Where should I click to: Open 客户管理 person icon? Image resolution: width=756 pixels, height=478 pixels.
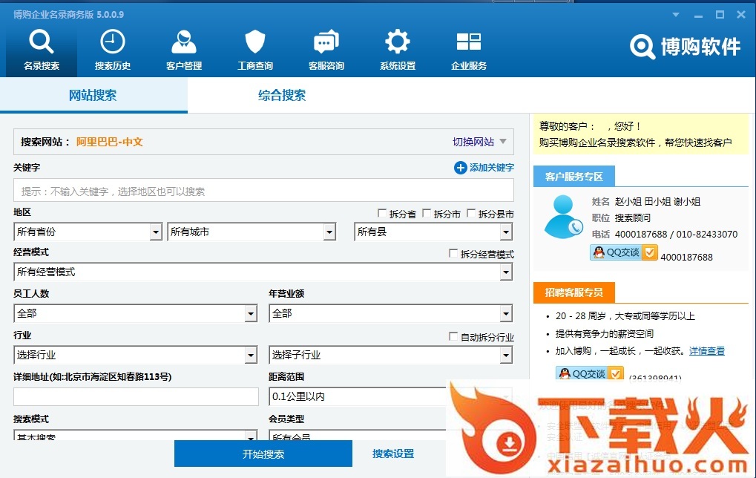[x=184, y=42]
